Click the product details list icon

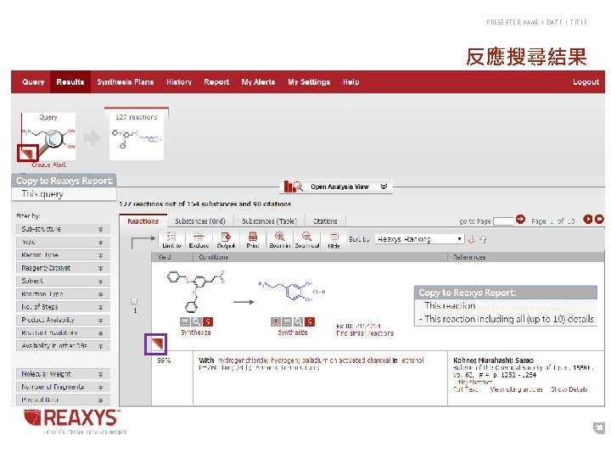pyautogui.click(x=287, y=321)
